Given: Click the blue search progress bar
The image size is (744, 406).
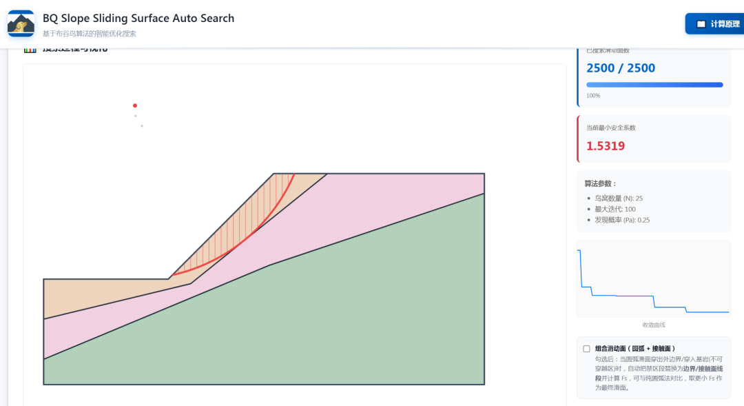Looking at the screenshot, I should pos(654,85).
